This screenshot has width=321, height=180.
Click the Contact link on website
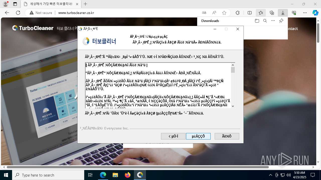(292, 28)
